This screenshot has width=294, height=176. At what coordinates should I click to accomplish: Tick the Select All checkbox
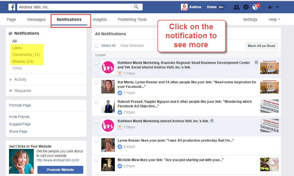point(96,46)
